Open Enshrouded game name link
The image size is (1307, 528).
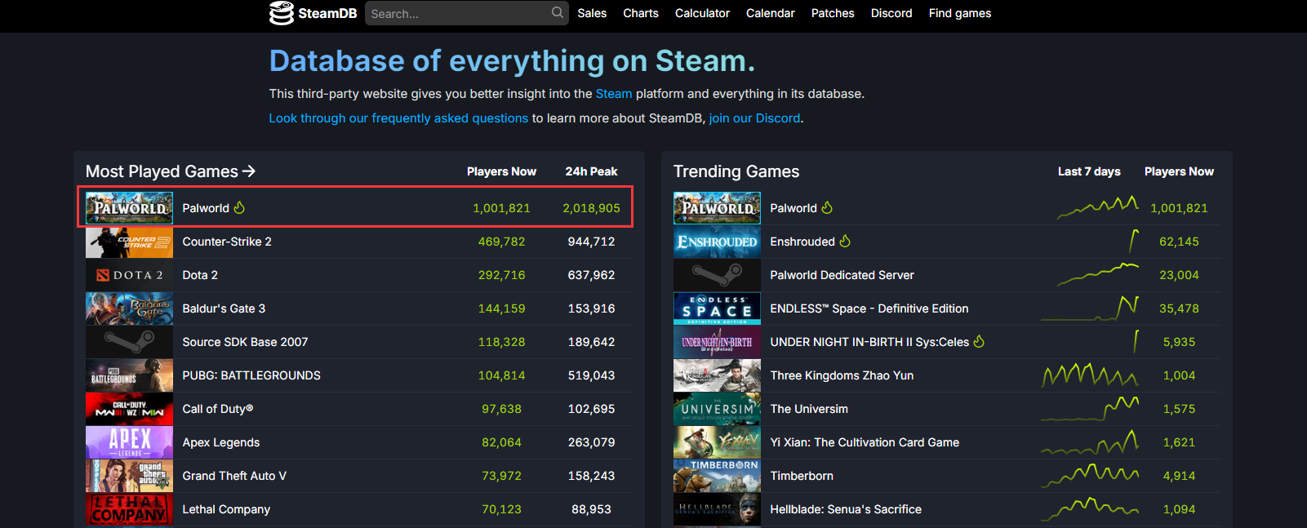802,242
